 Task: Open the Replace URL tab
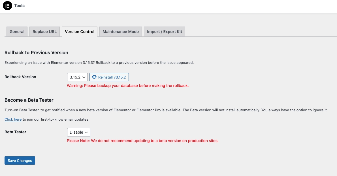44,32
